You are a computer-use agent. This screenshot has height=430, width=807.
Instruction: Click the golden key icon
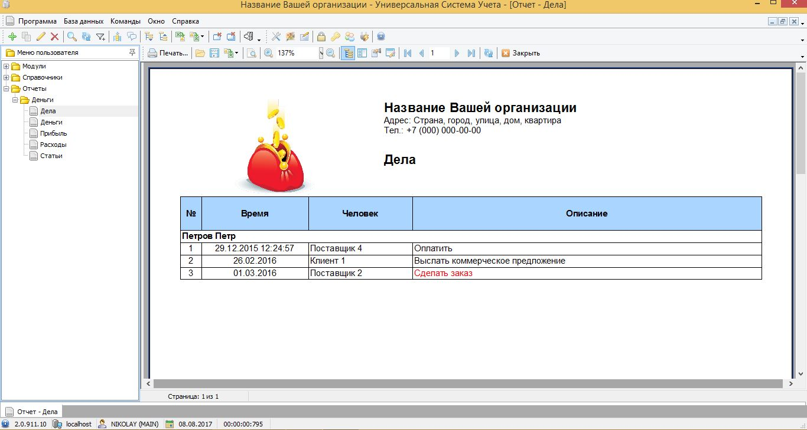click(335, 37)
